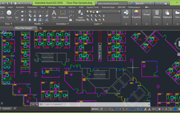Select the multiline Text tool

tap(54, 14)
